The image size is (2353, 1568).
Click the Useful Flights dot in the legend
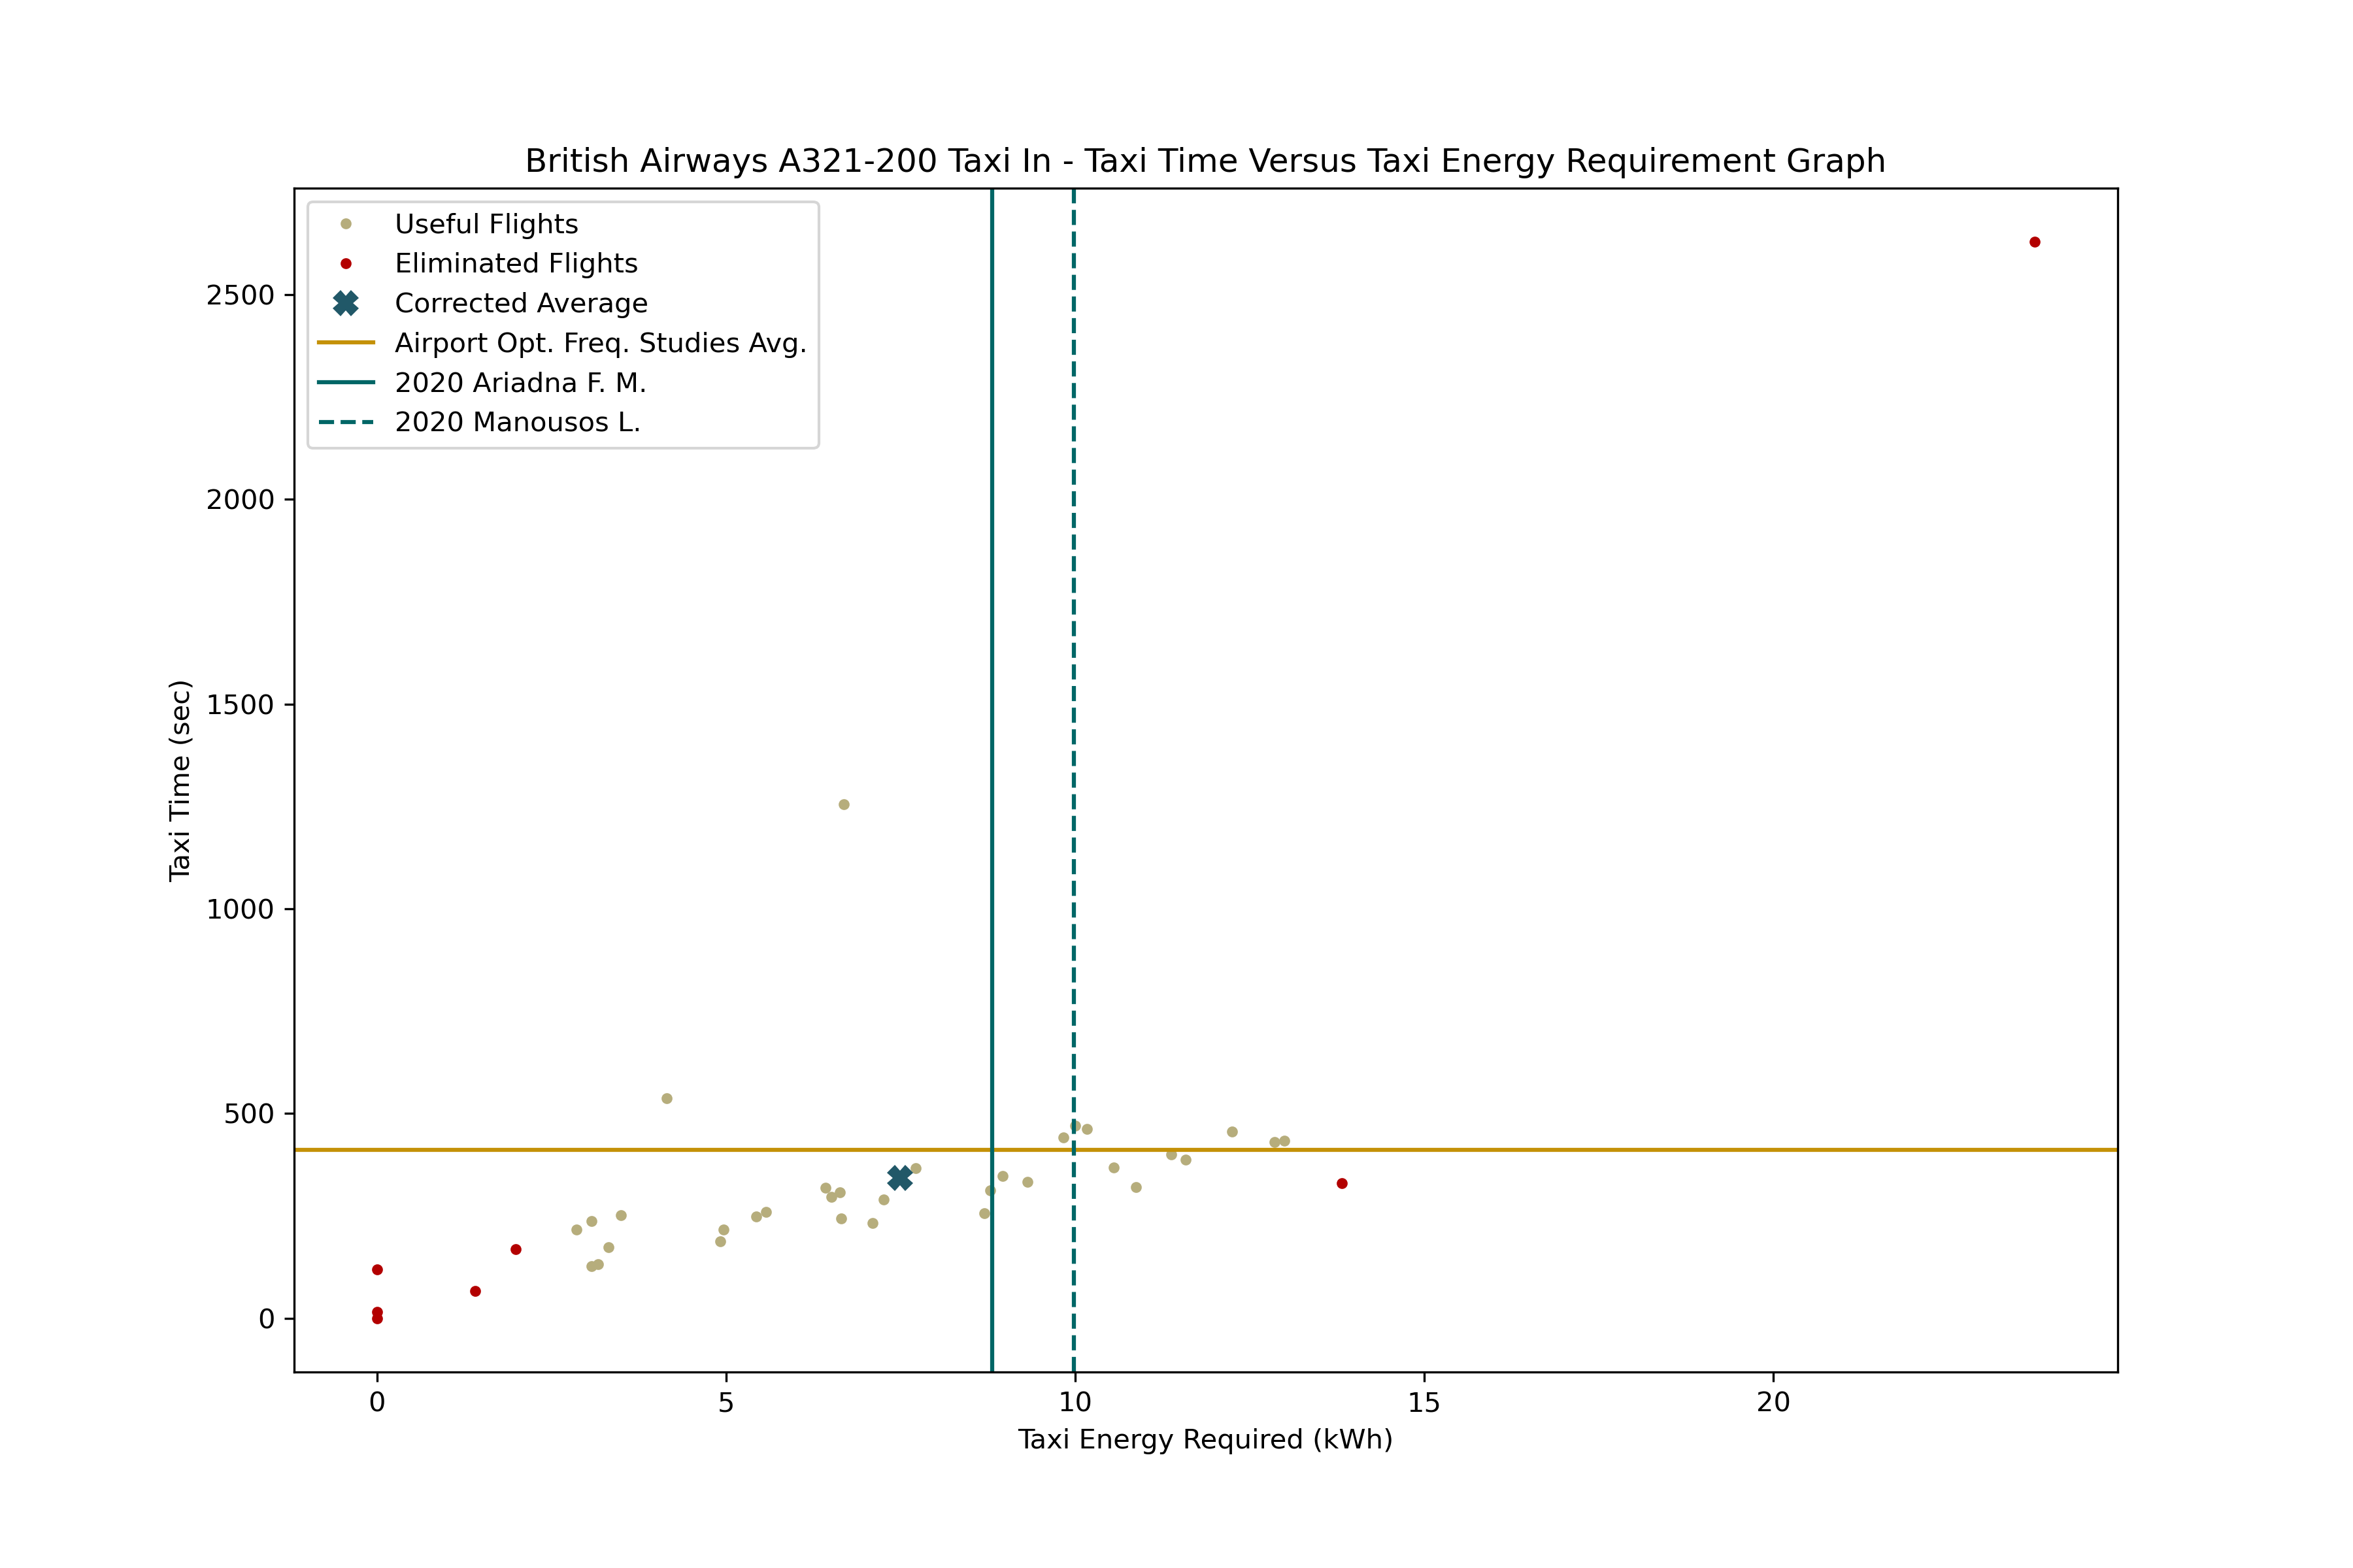(x=346, y=224)
